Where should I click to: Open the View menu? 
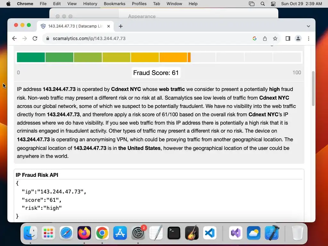point(72,4)
